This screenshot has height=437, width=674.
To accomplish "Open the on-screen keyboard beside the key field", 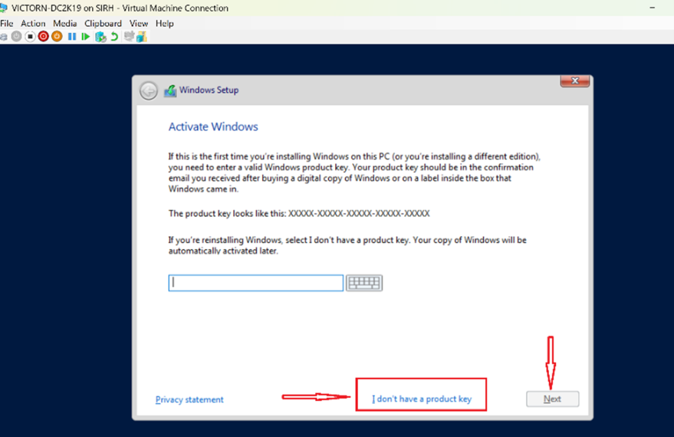I will point(364,283).
